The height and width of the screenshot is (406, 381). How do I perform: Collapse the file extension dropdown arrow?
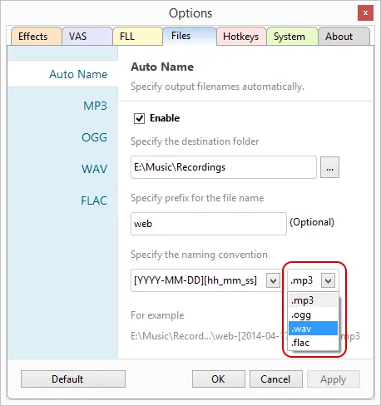pos(329,280)
